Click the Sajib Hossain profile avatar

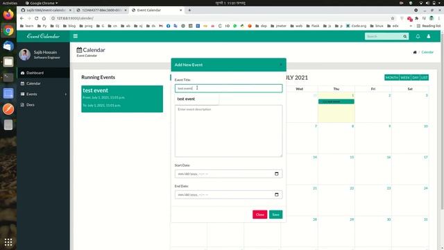pyautogui.click(x=25, y=54)
